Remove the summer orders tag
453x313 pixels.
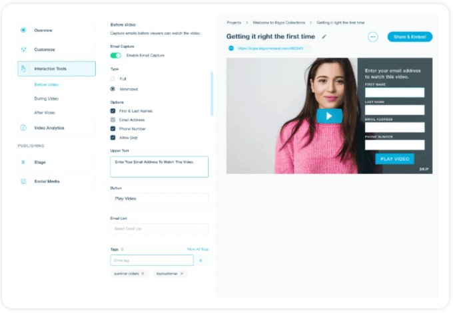143,274
